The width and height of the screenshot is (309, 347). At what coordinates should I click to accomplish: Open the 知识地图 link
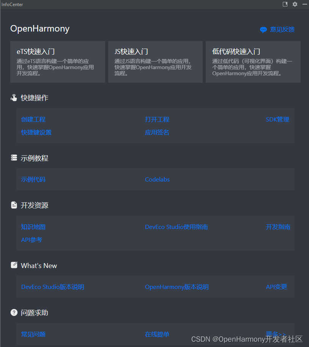(x=33, y=227)
